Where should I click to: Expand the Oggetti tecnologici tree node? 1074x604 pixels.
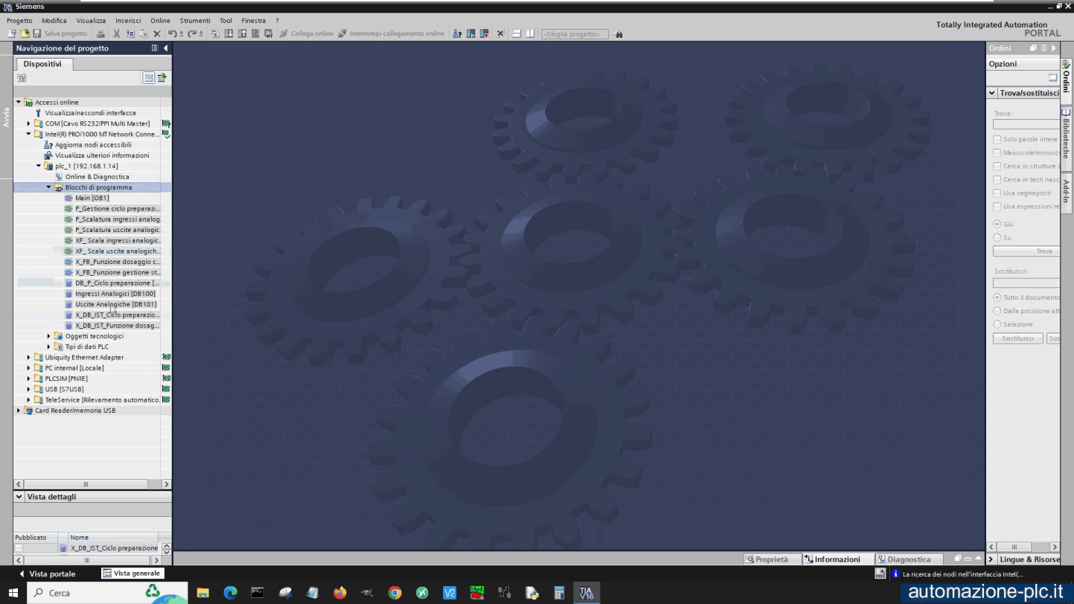point(49,336)
